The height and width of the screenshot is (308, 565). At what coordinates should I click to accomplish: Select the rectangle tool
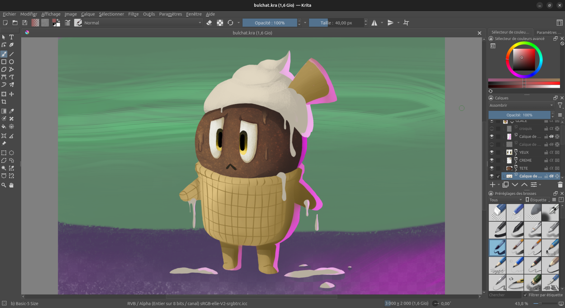click(x=4, y=62)
